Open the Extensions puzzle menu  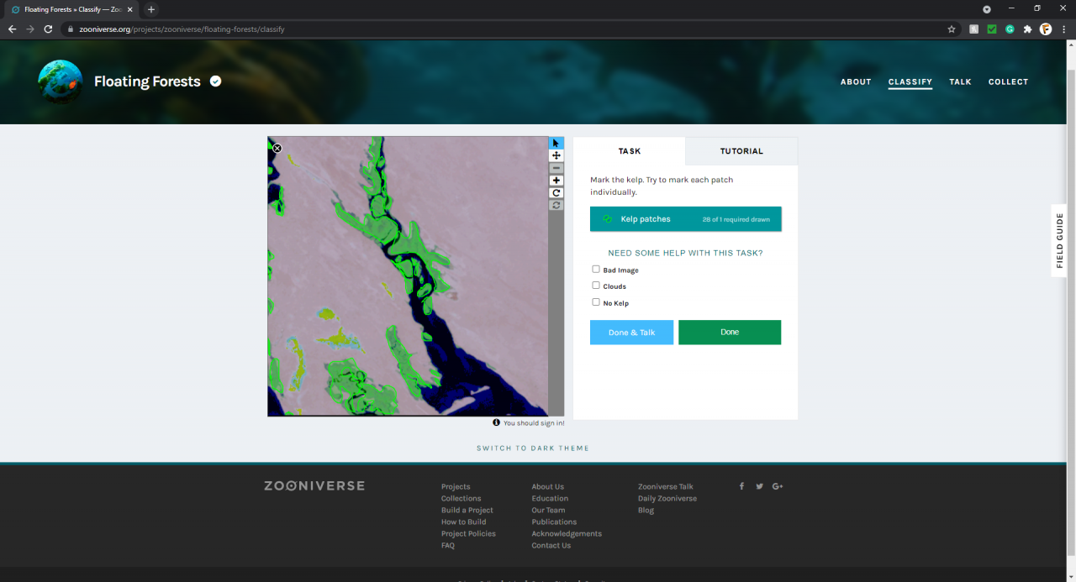point(1027,29)
